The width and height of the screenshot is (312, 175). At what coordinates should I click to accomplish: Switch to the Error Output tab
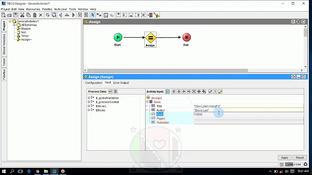click(121, 83)
